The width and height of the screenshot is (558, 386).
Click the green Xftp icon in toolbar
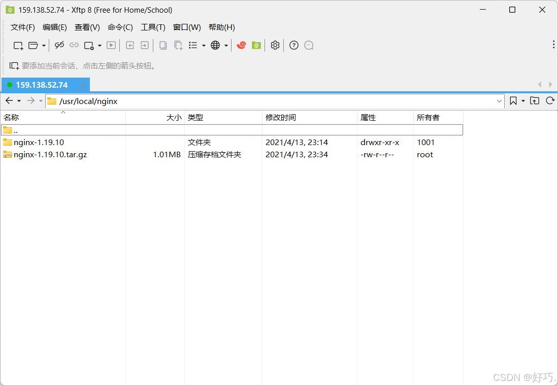(x=256, y=45)
